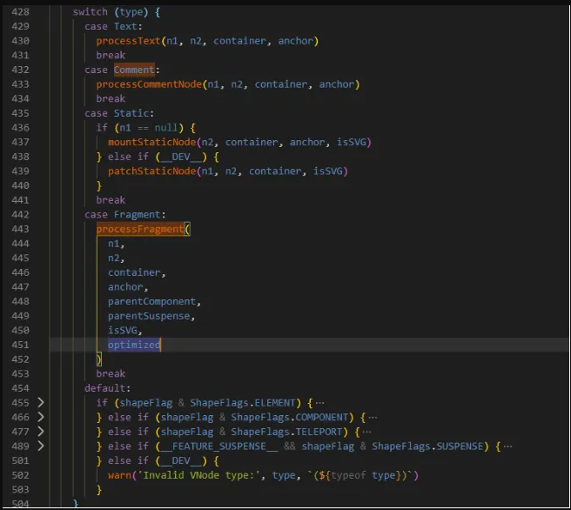
Task: Click the patchStaticNode function call
Action: (x=151, y=171)
